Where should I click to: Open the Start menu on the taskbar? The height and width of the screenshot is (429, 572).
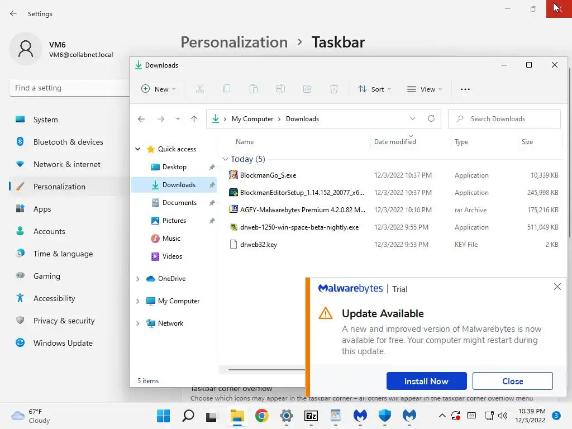164,416
